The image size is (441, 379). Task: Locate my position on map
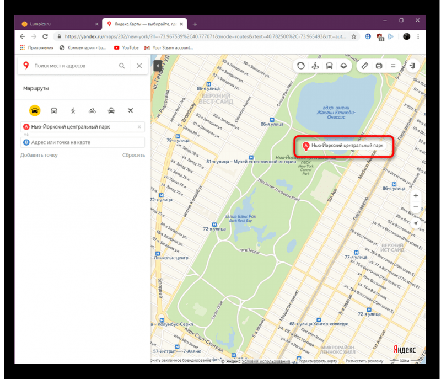pos(416,223)
